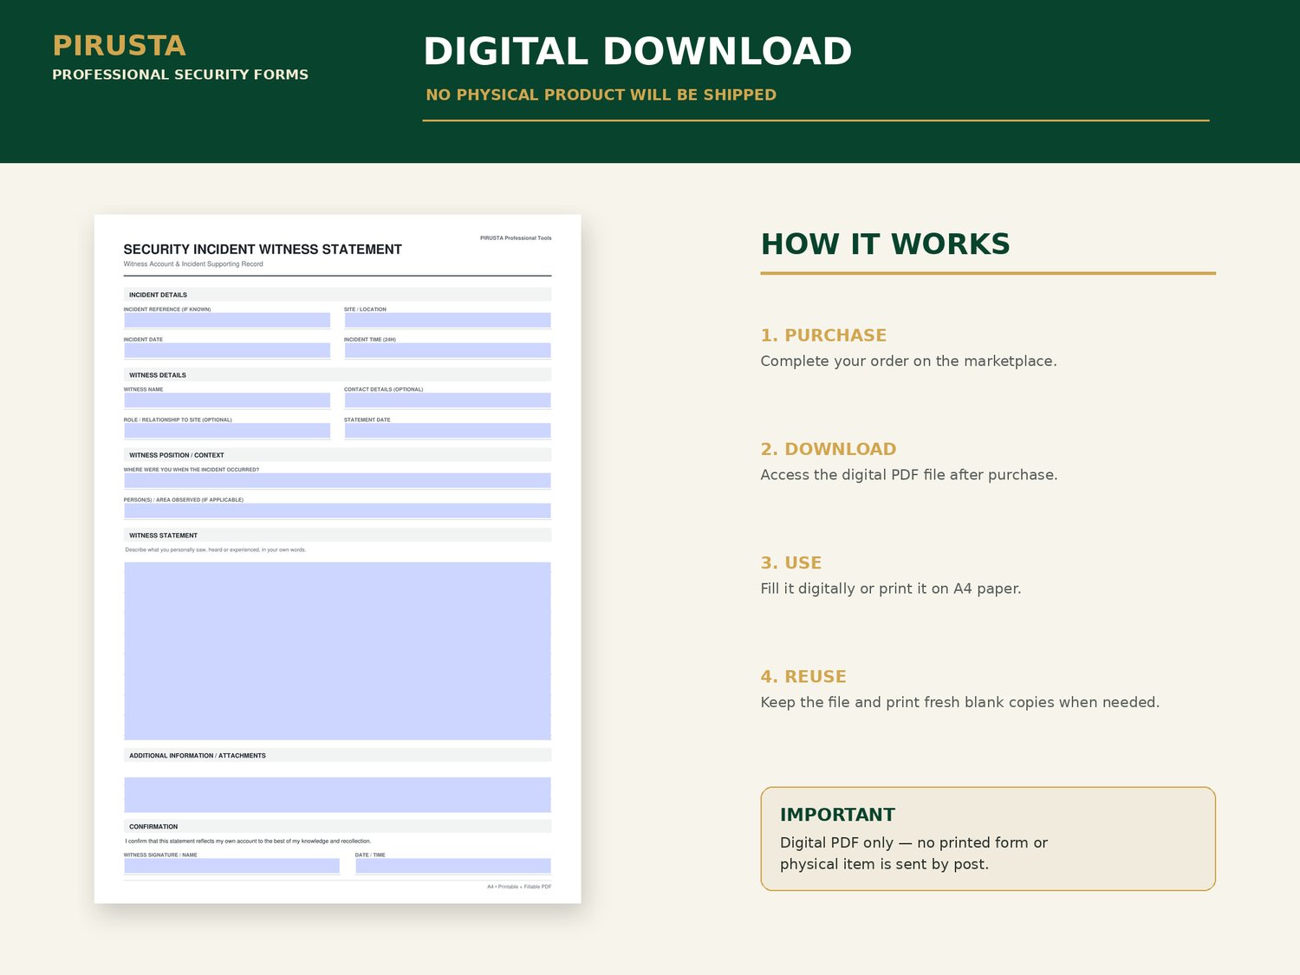Click 'Fill it digitally or print it on A4 paper.'
Viewport: 1300px width, 975px height.
pyautogui.click(x=891, y=588)
